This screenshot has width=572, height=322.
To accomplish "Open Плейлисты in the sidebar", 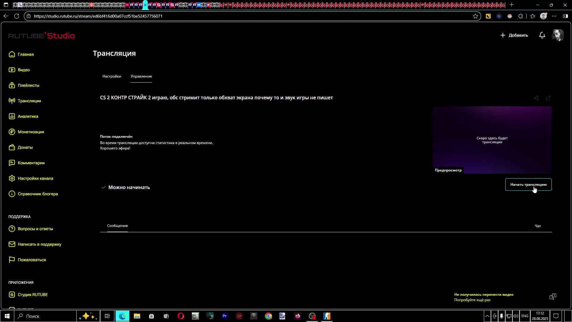I will 28,85.
